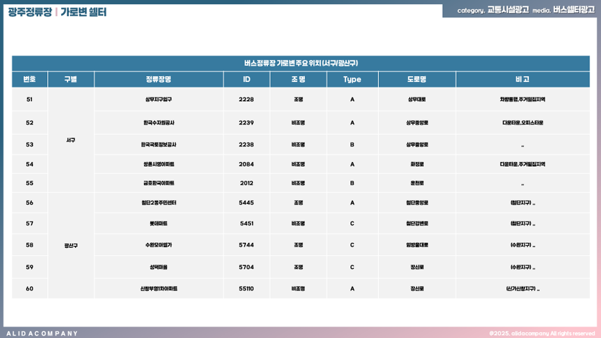Select the 교통시설광고 category label

[508, 10]
